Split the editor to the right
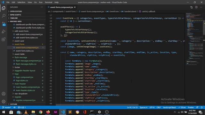Image resolution: width=205 pixels, height=115 pixels. click(x=196, y=7)
